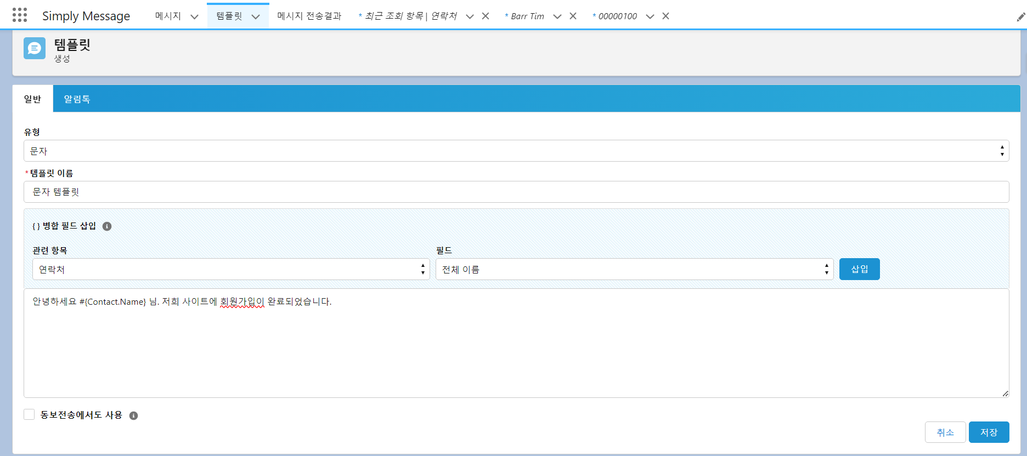
Task: Switch to the 알림톡 tab
Action: 77,99
